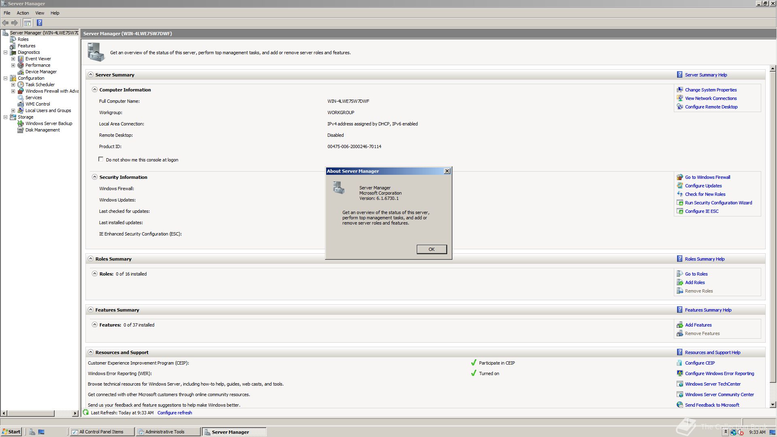Open Windows Server Community Center link

(x=720, y=395)
